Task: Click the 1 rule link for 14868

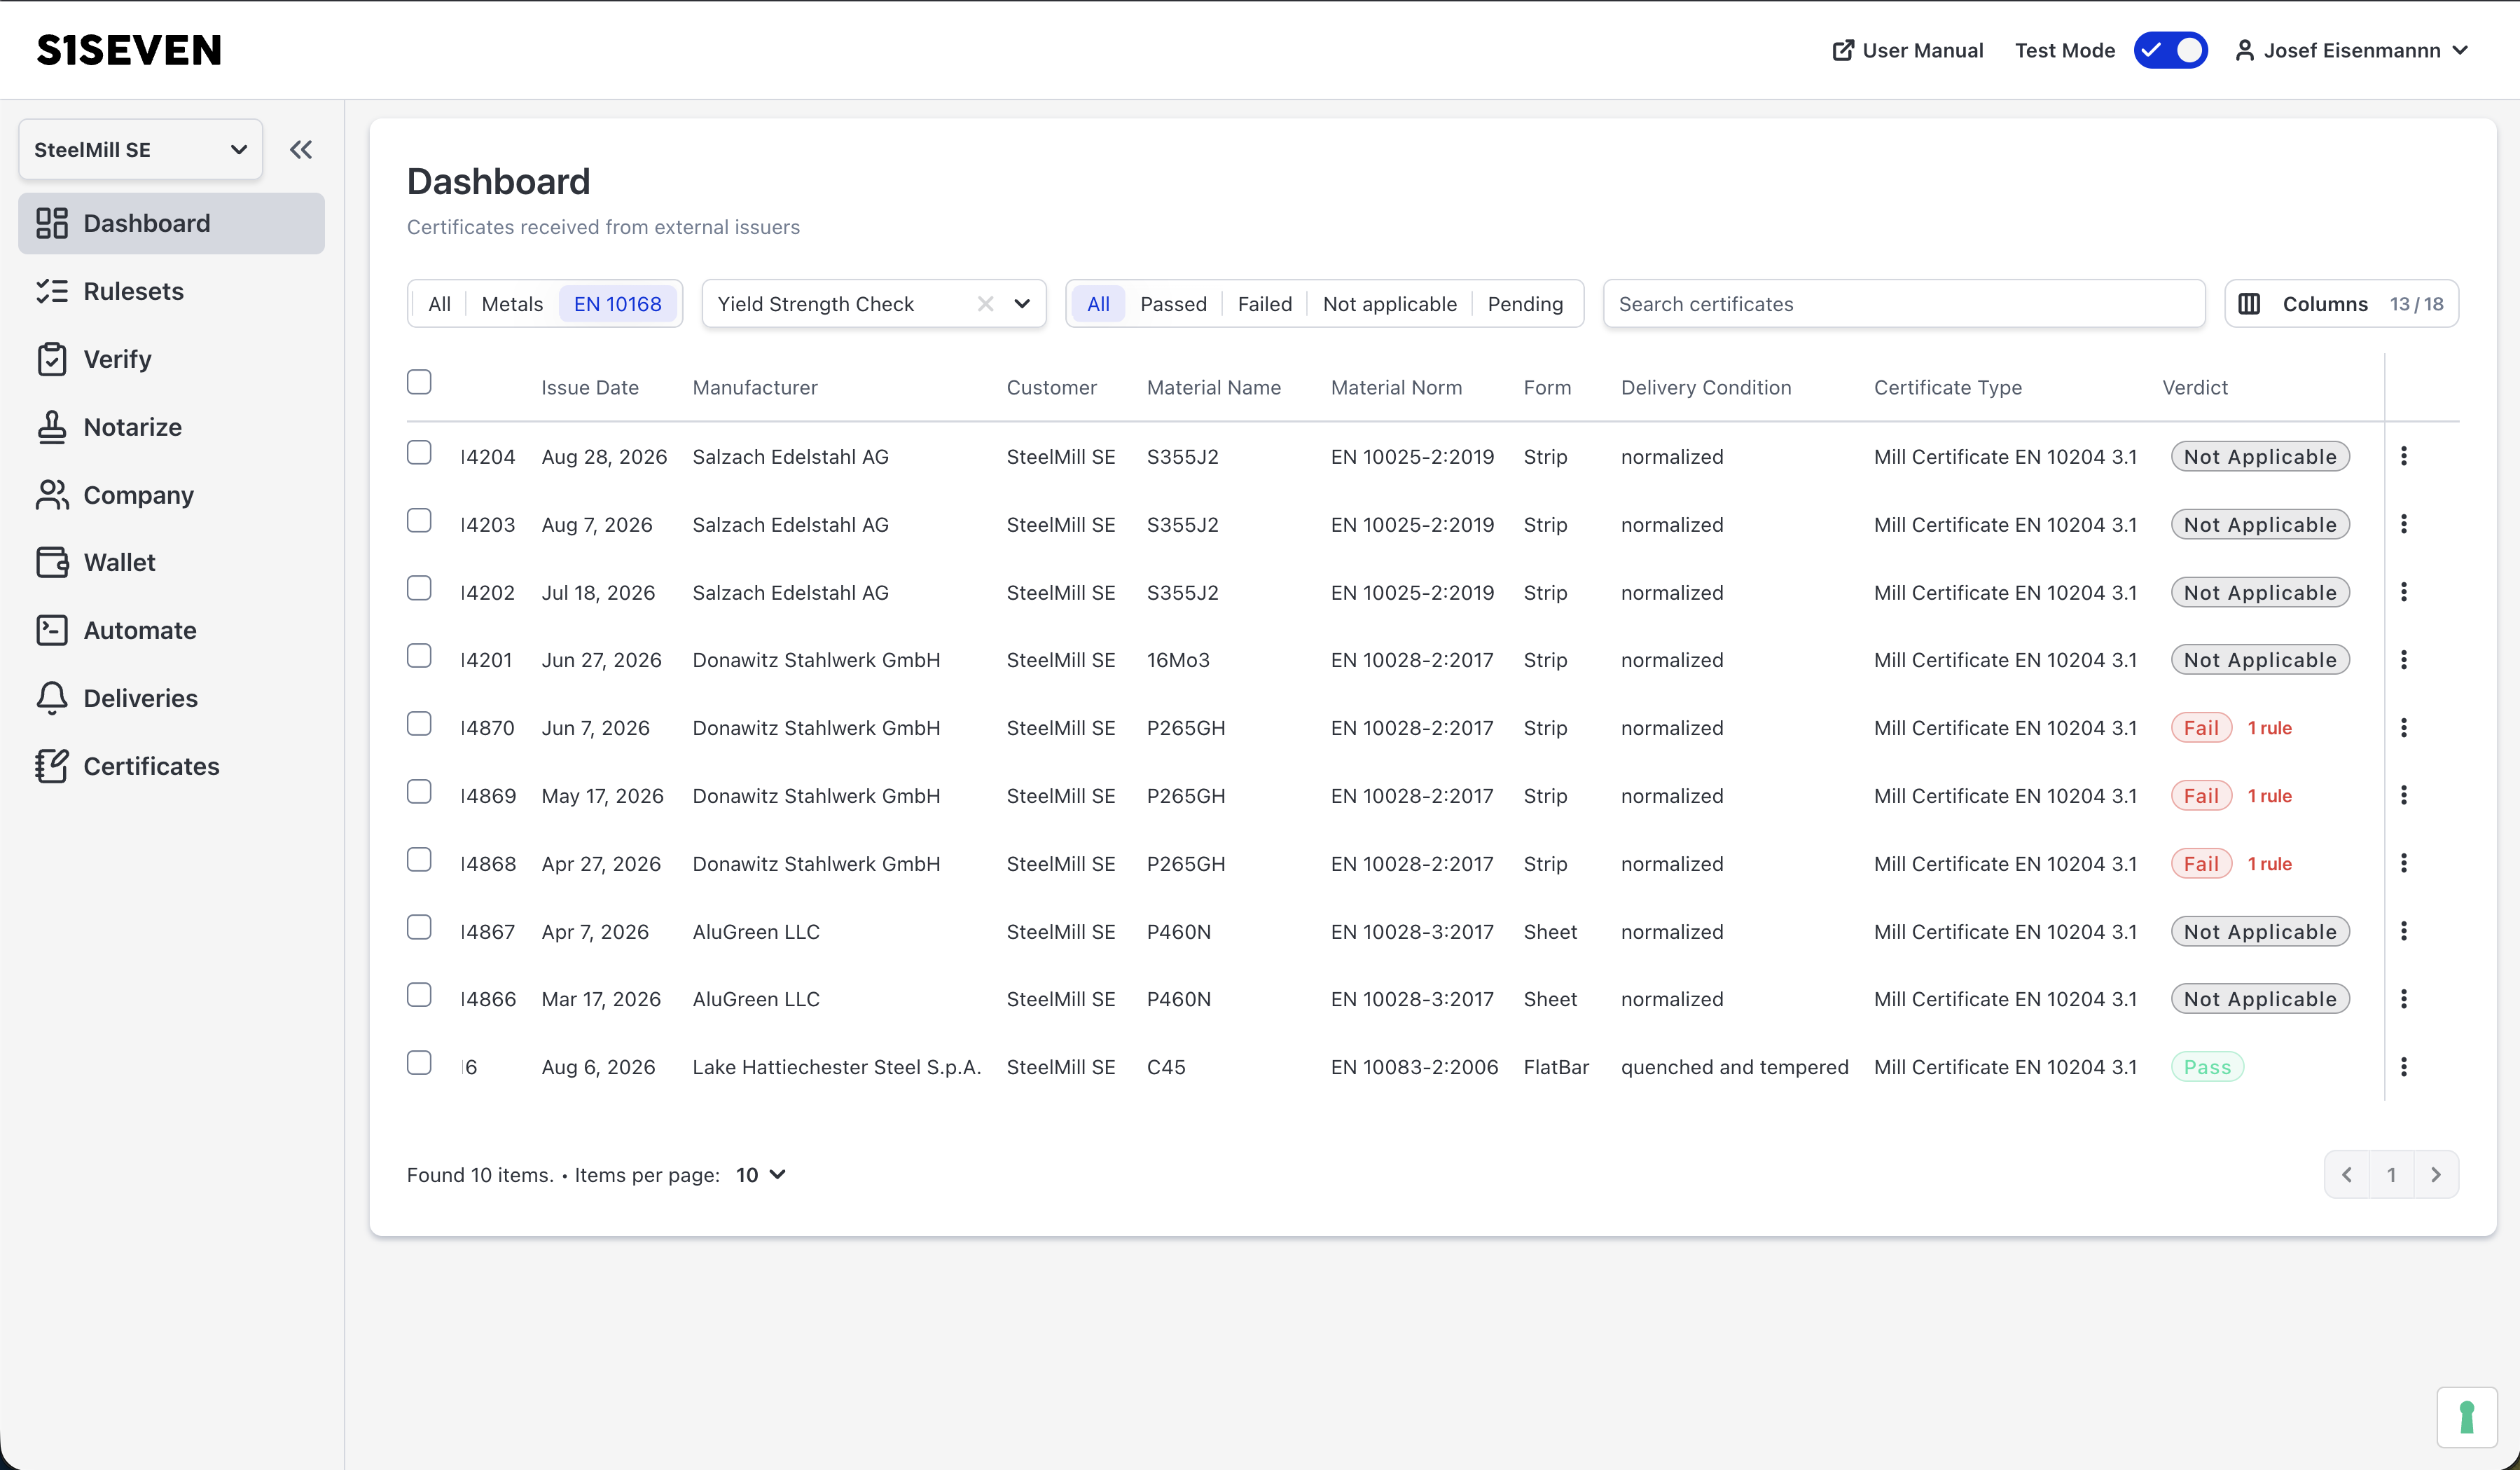Action: point(2269,864)
